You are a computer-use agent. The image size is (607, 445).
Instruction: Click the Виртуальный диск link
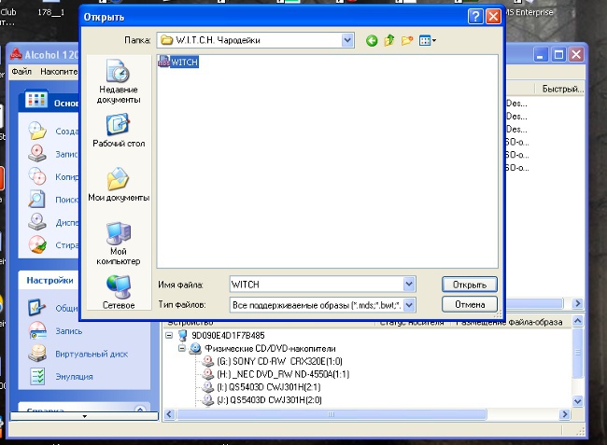tap(92, 354)
